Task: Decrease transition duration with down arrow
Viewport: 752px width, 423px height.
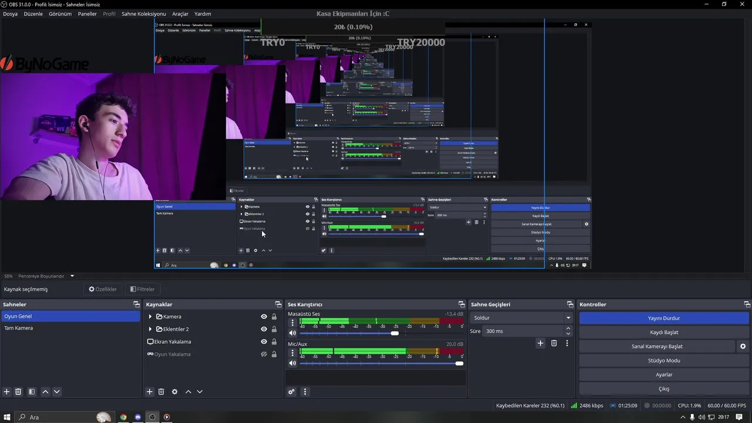Action: 568,334
